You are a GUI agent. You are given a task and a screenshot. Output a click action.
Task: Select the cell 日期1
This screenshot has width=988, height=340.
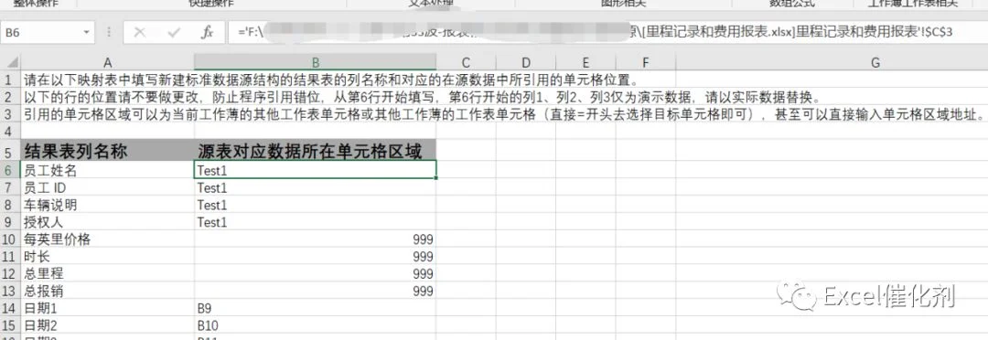click(x=108, y=309)
